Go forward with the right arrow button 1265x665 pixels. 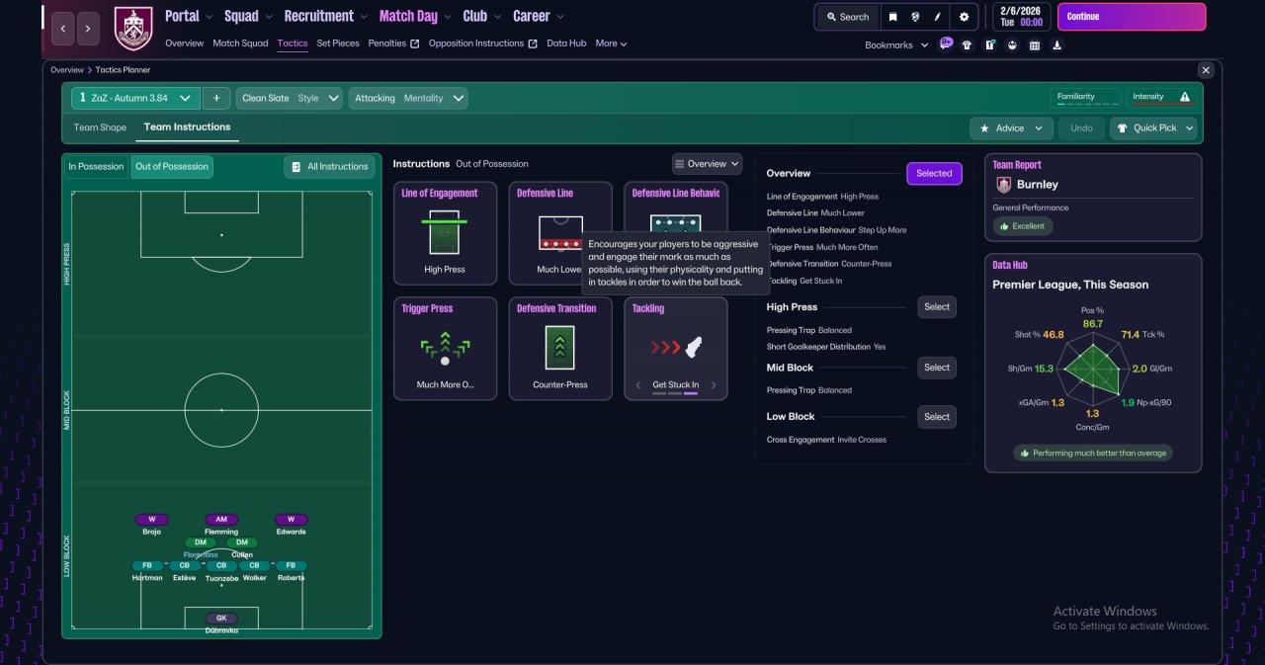(x=88, y=29)
